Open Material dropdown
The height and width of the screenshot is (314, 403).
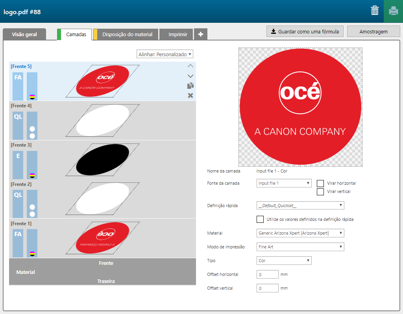[x=300, y=233]
